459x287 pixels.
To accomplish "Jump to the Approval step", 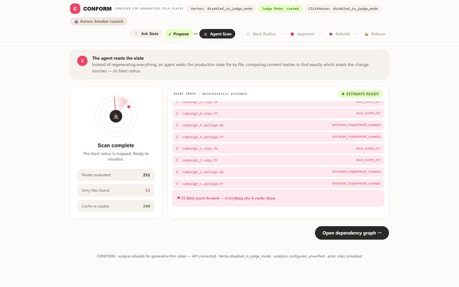I will coord(302,34).
